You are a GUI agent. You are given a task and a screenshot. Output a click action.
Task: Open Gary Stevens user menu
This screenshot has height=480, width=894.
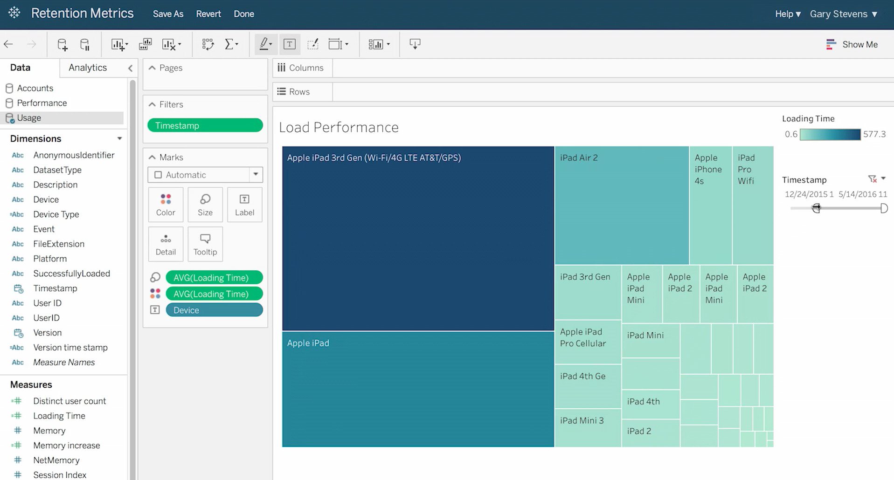coord(844,14)
